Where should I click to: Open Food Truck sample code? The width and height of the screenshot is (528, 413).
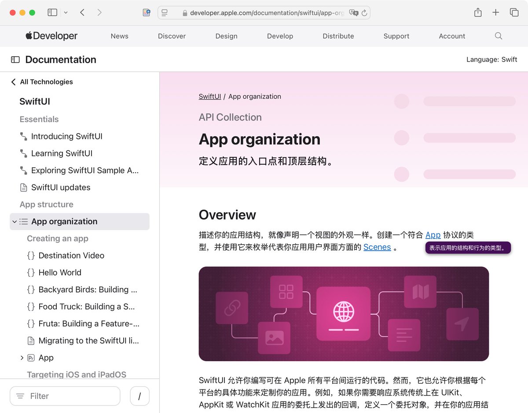(87, 307)
